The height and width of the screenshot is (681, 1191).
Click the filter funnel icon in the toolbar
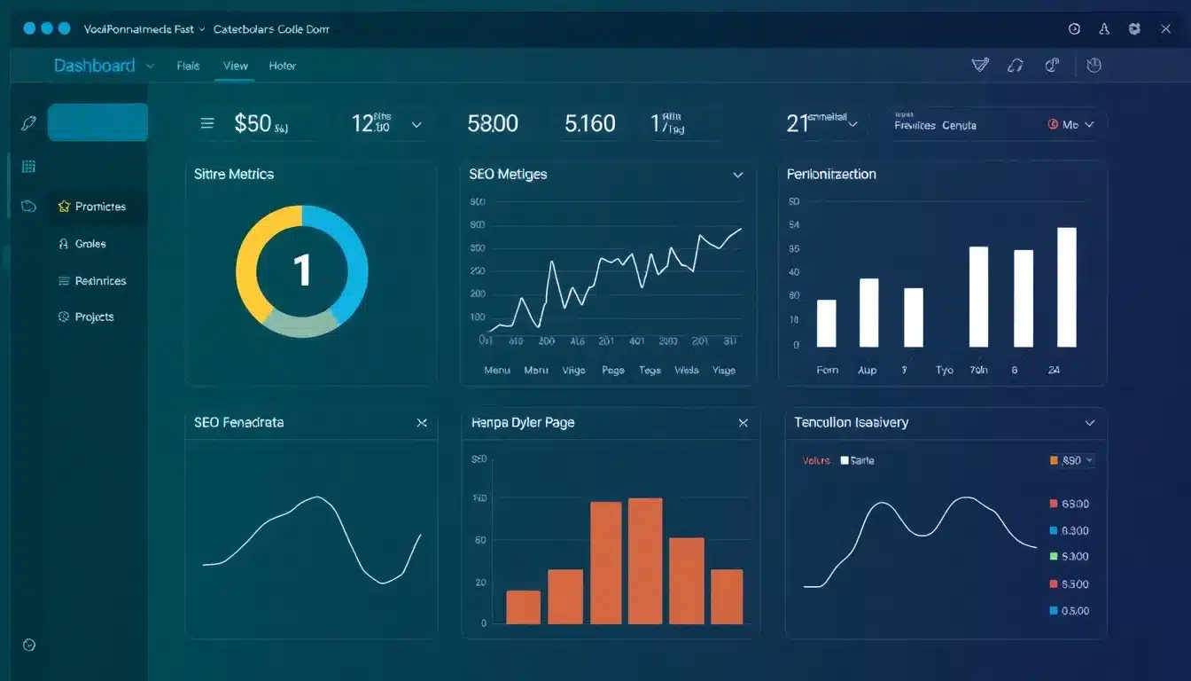pos(979,65)
